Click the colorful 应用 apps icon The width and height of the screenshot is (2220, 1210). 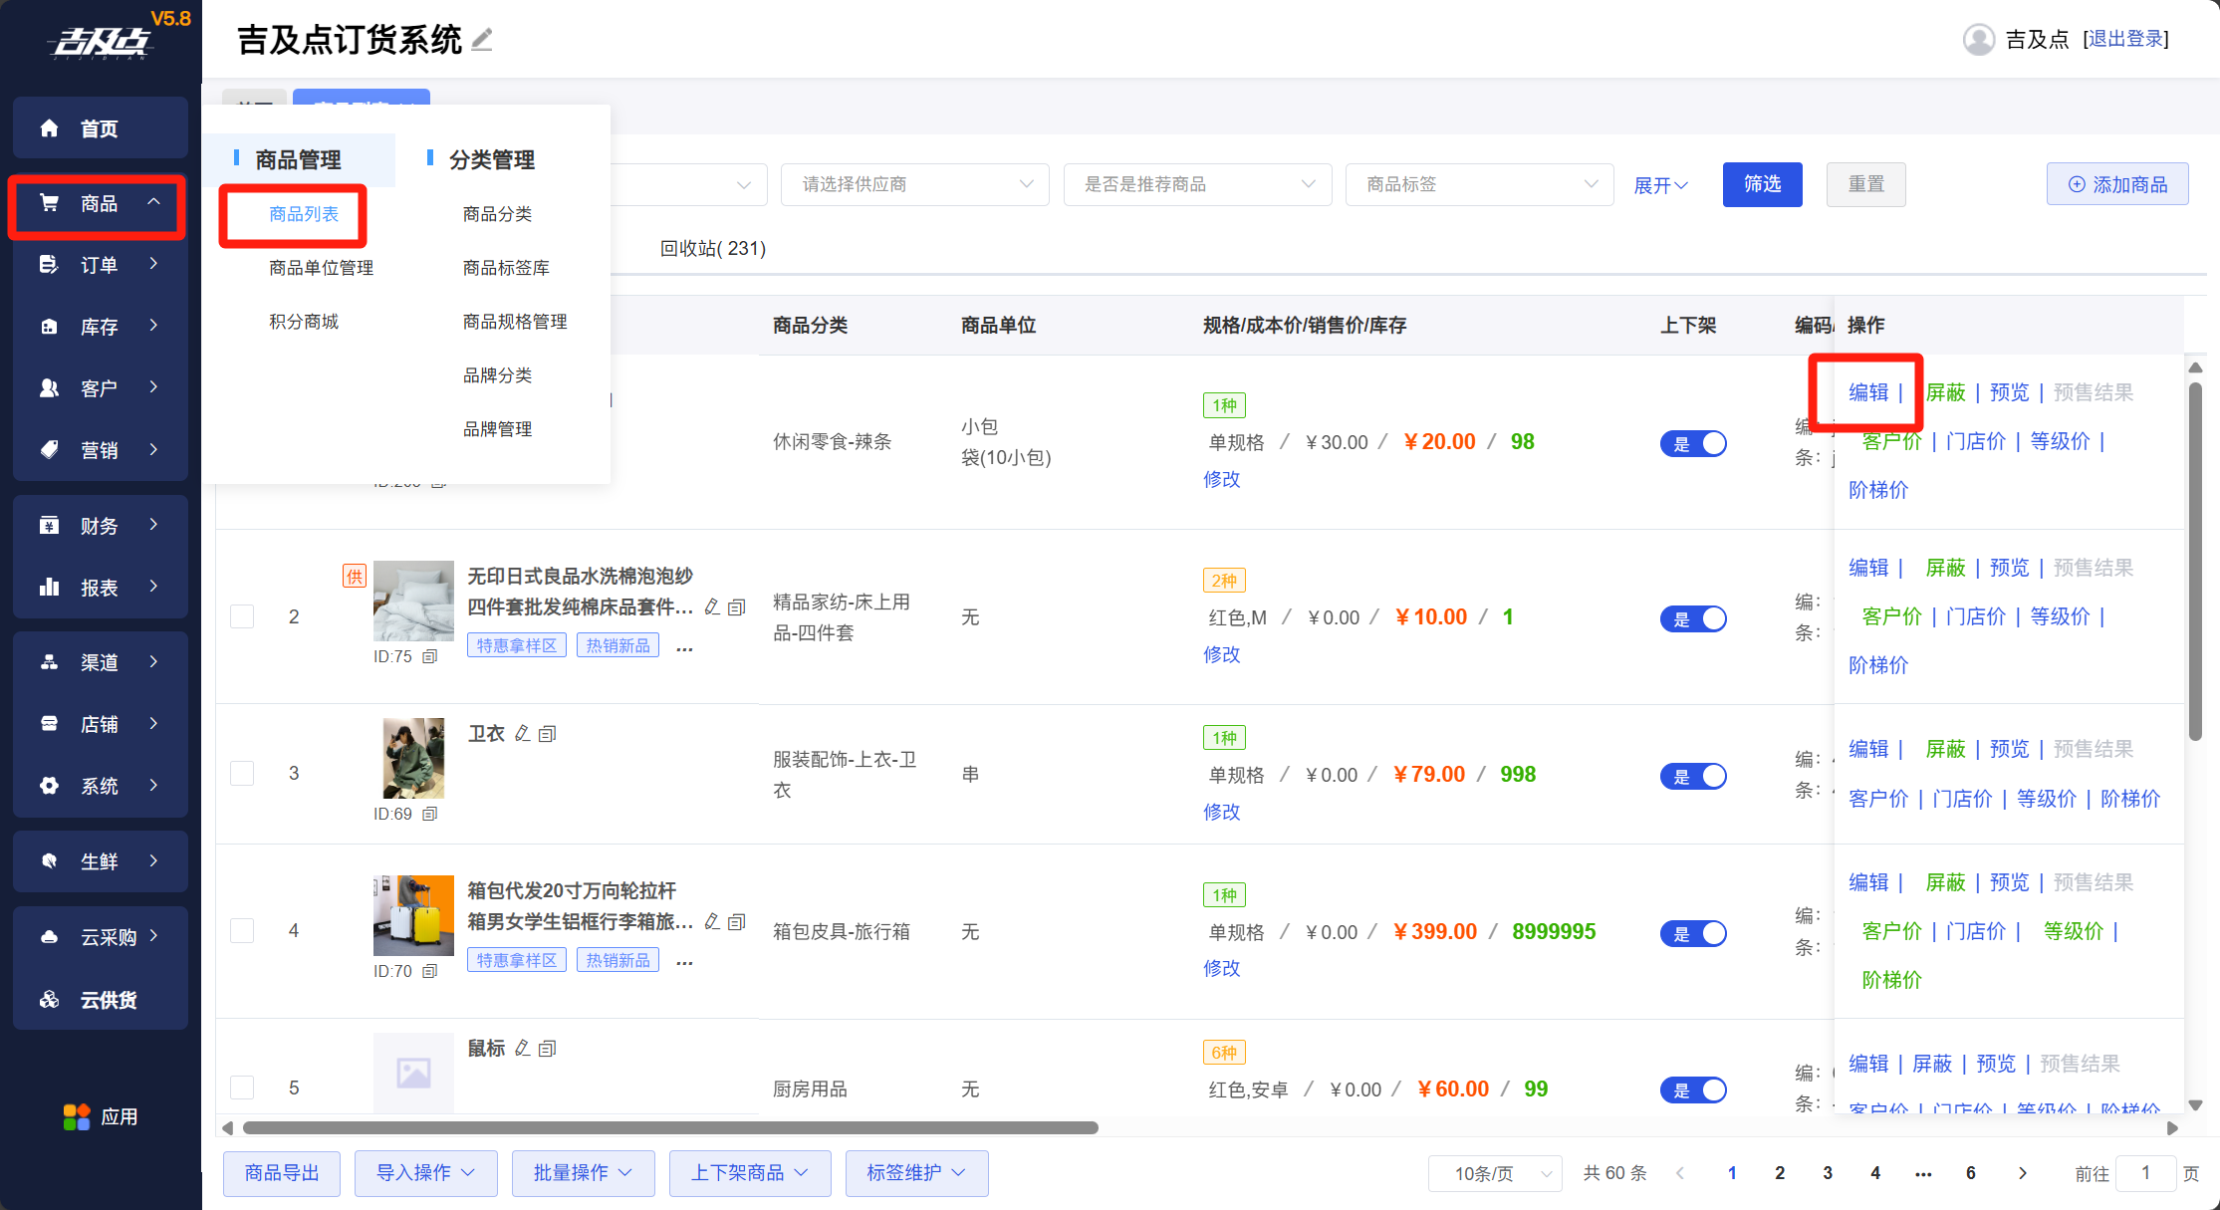(x=76, y=1117)
